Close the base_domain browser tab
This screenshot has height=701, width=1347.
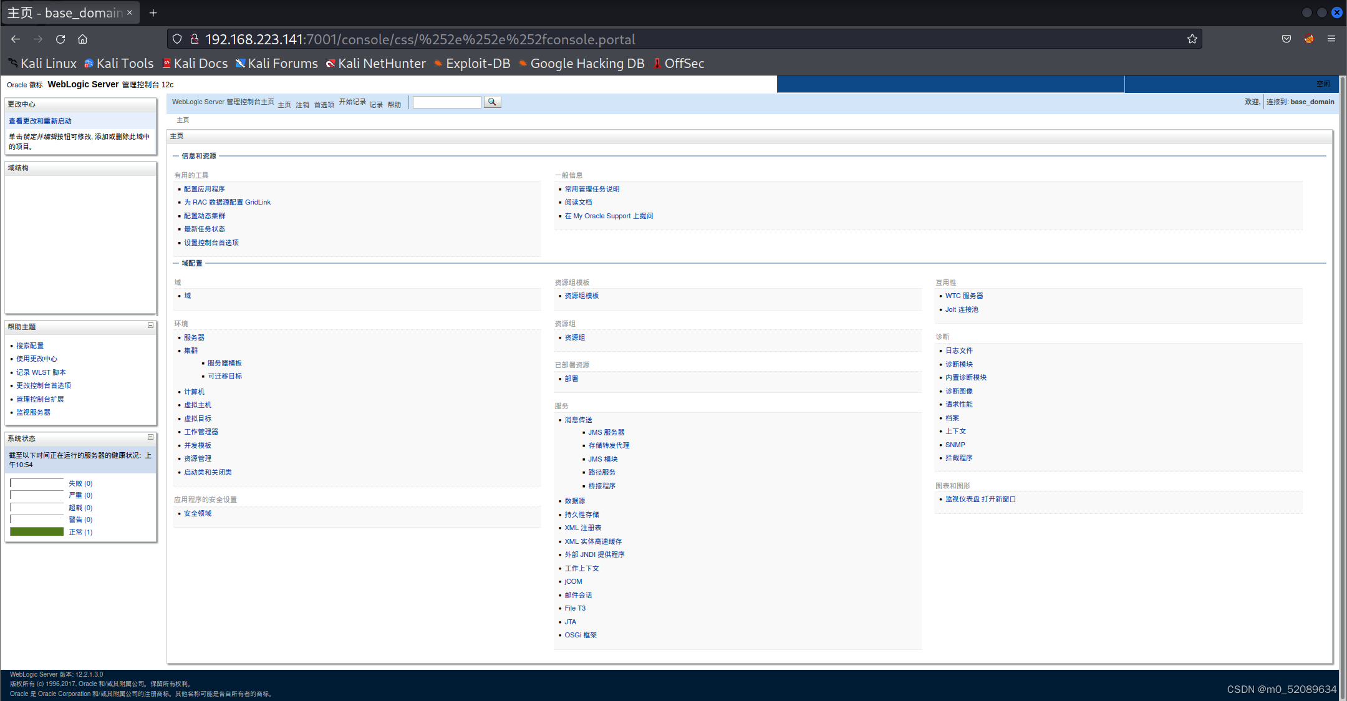click(x=130, y=12)
